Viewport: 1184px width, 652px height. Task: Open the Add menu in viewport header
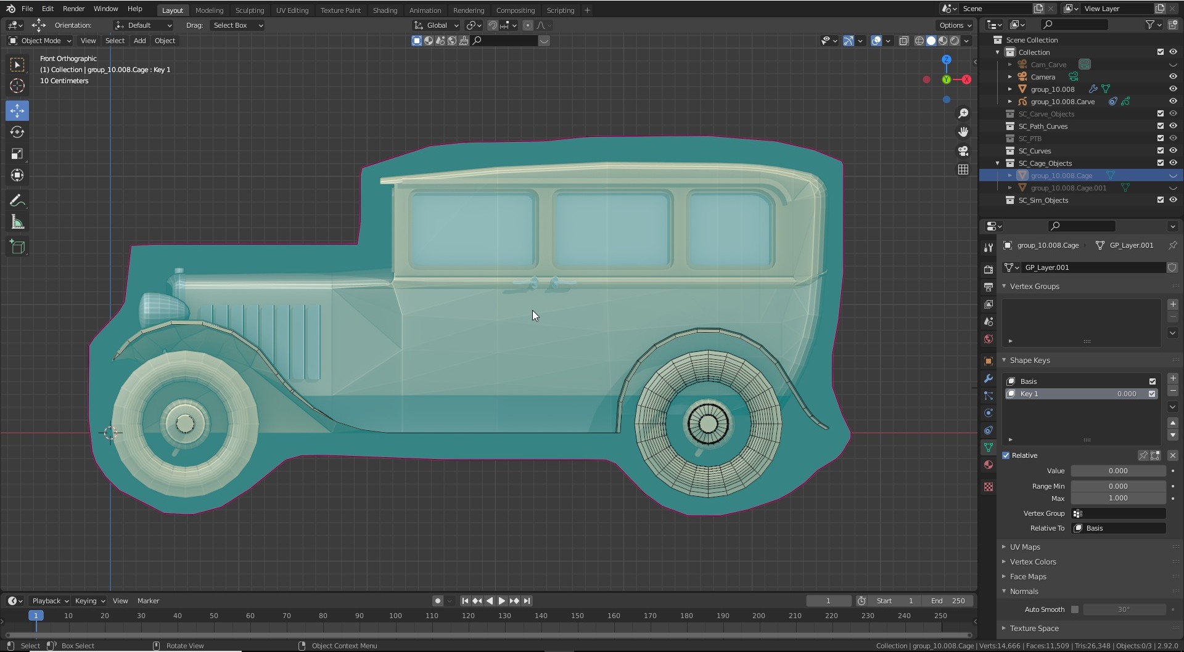pyautogui.click(x=140, y=41)
